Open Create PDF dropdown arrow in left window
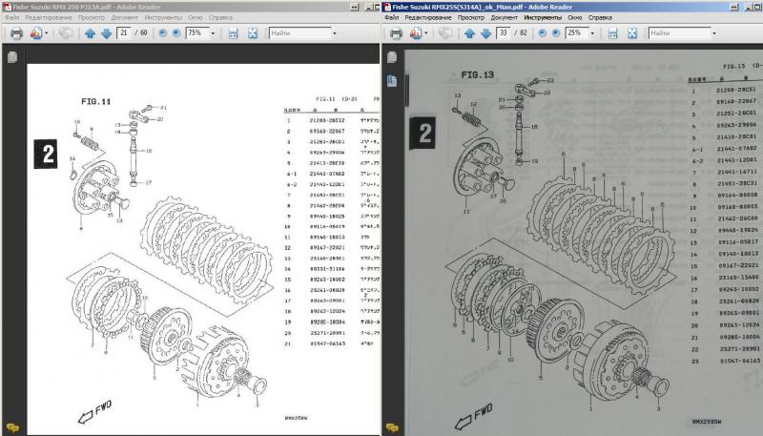Screen dimensions: 763x436 coord(46,33)
